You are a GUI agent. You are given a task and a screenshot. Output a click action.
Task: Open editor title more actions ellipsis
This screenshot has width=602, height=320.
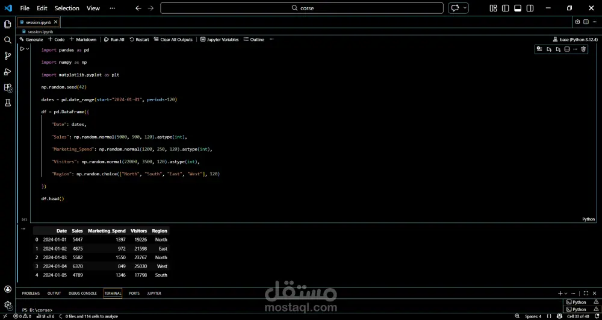pyautogui.click(x=594, y=22)
